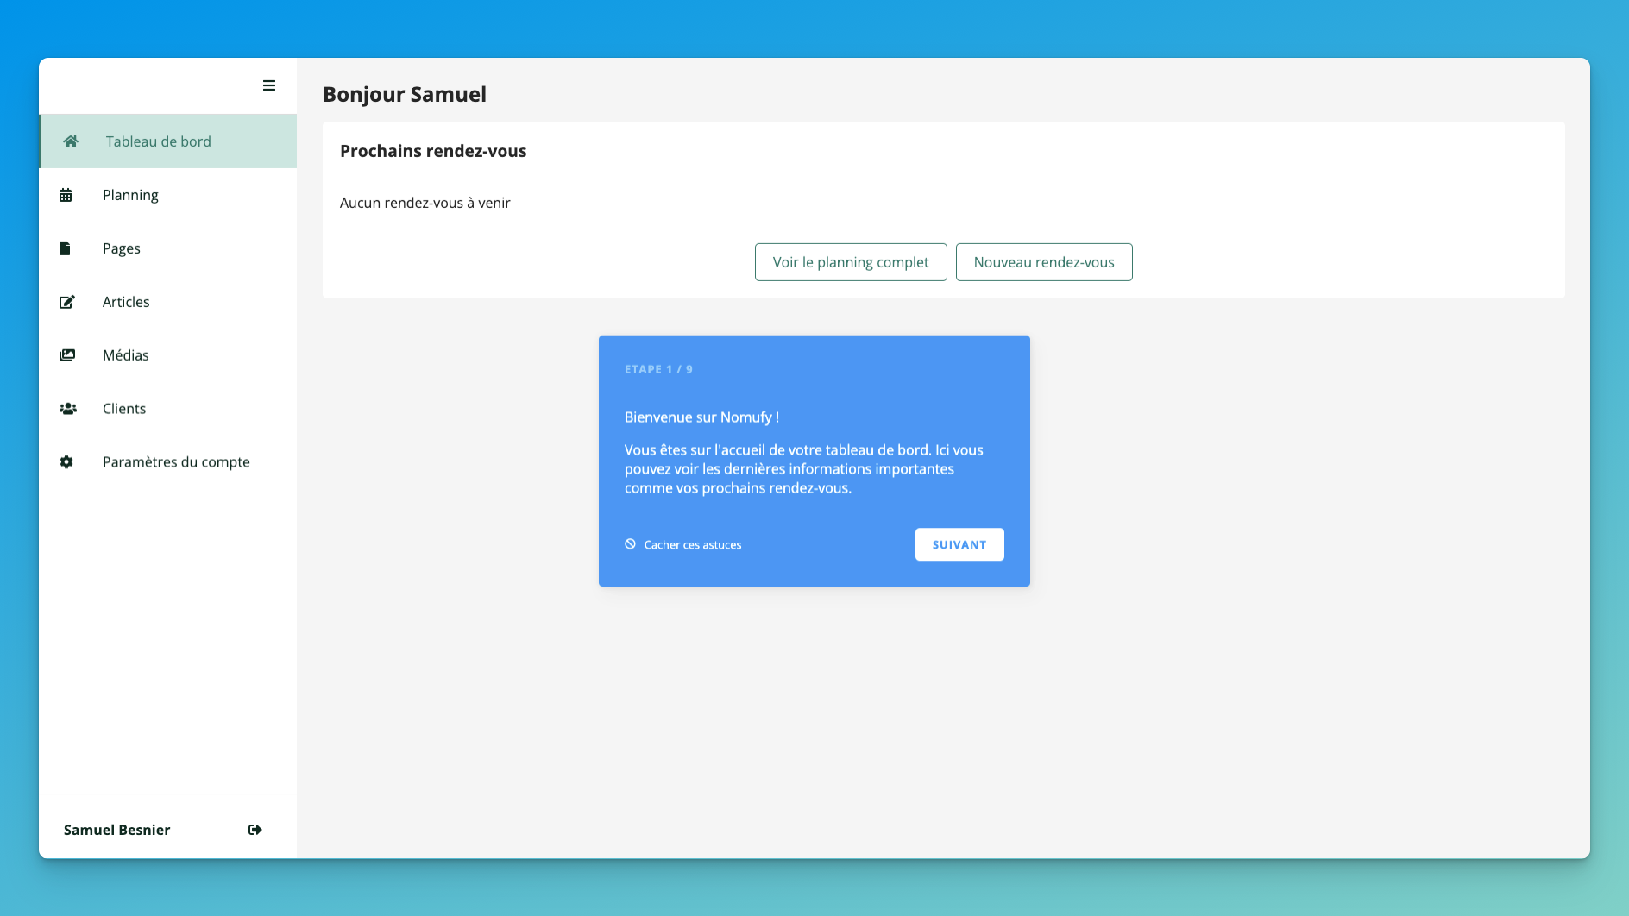Image resolution: width=1629 pixels, height=916 pixels.
Task: Click the home icon for Tableau de bord
Action: pyautogui.click(x=71, y=141)
